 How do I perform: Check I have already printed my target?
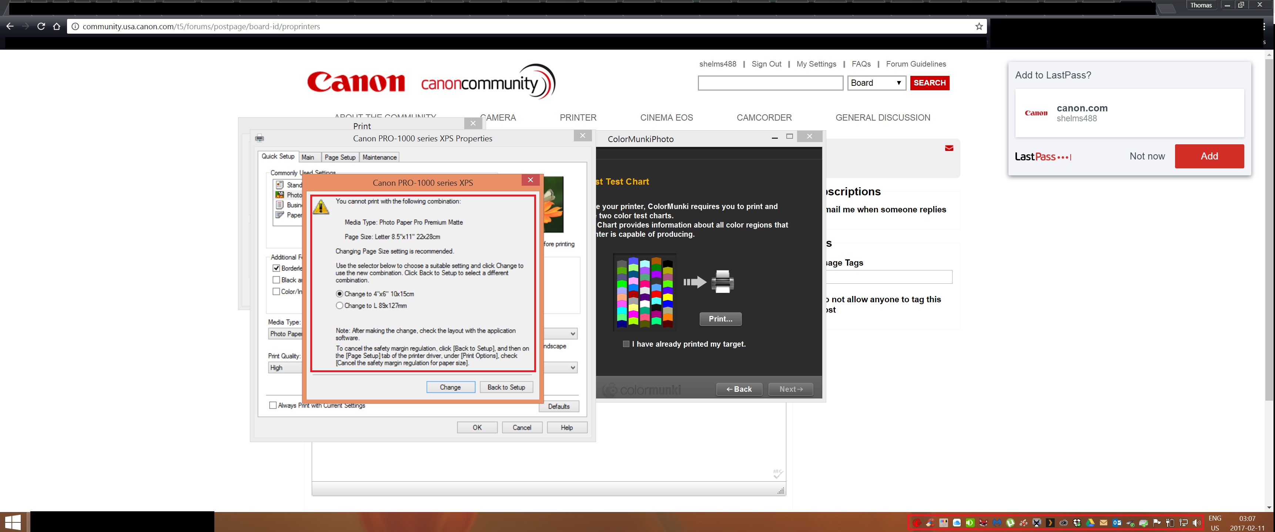[x=626, y=344]
